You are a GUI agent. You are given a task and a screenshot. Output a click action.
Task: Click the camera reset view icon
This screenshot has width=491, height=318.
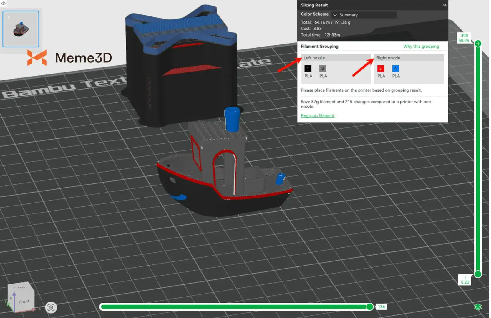51,308
